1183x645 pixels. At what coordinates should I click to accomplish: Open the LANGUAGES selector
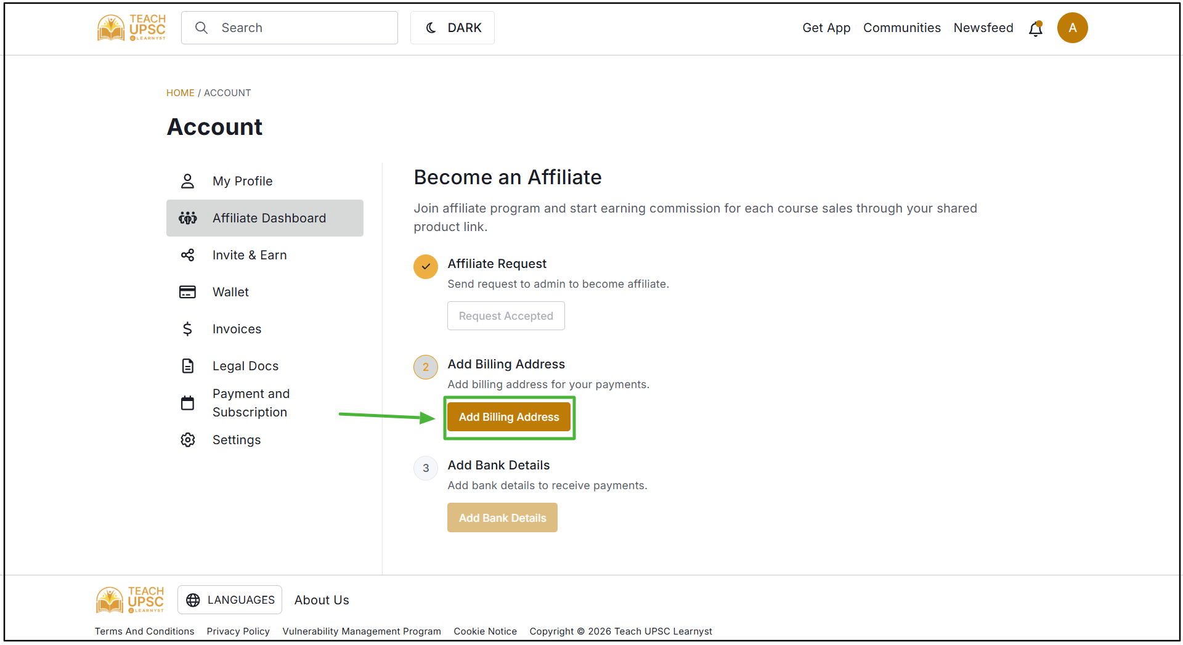pyautogui.click(x=230, y=600)
